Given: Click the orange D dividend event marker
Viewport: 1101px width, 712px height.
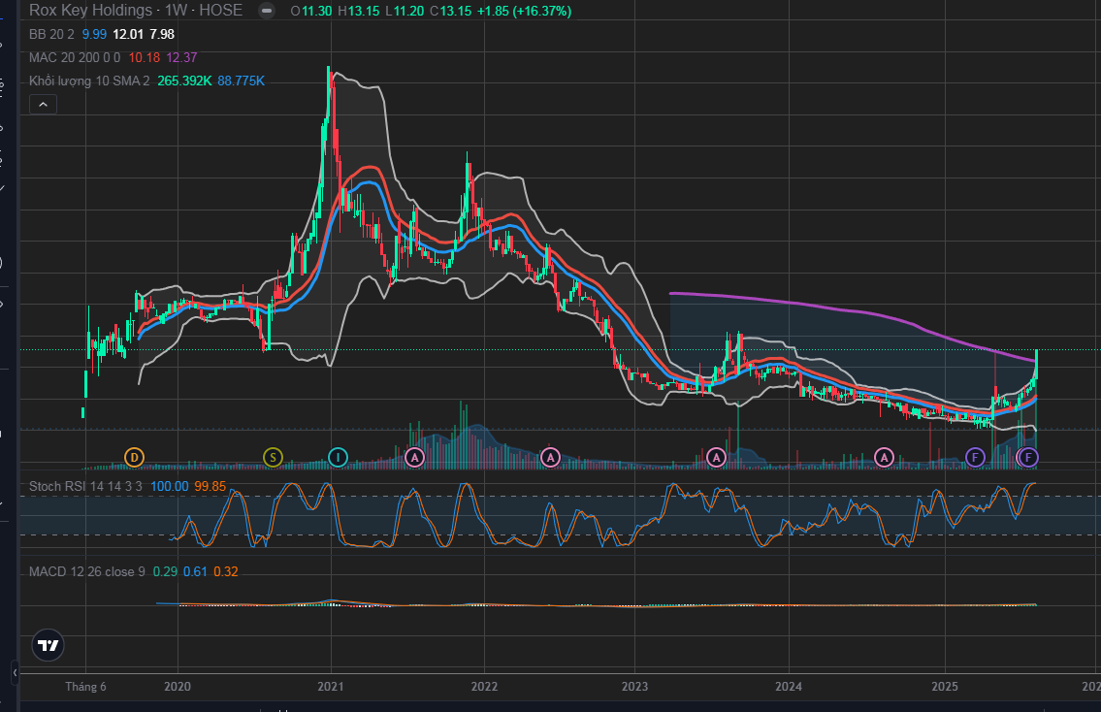Looking at the screenshot, I should tap(134, 458).
